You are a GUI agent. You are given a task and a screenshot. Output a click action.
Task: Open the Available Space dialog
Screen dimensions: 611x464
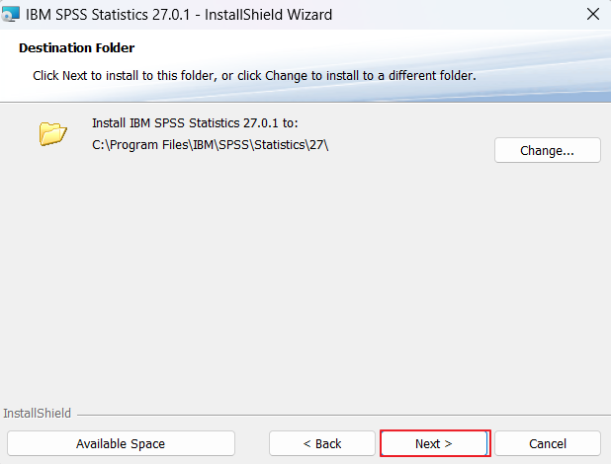121,443
